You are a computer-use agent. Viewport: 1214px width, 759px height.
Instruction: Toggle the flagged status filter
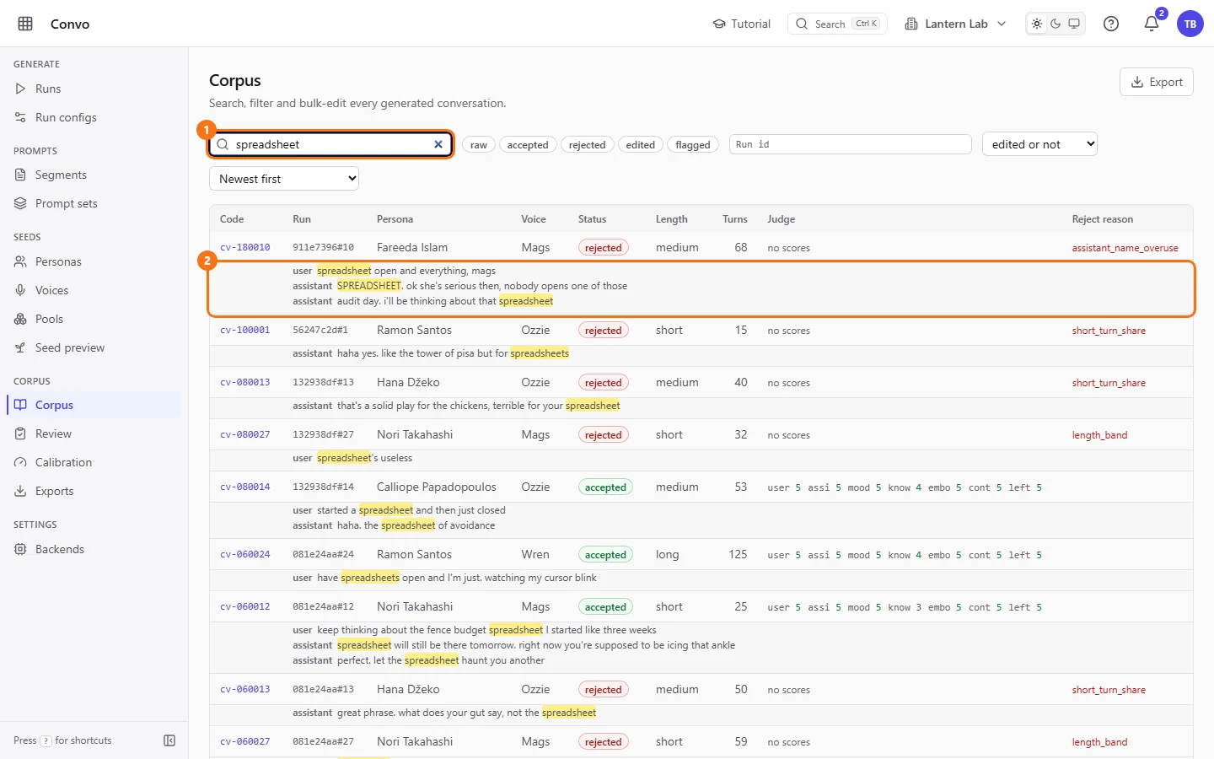pos(693,145)
